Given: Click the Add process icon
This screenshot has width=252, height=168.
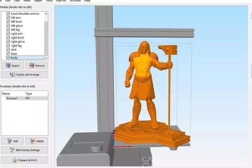Looking at the screenshot, I should pyautogui.click(x=9, y=141).
